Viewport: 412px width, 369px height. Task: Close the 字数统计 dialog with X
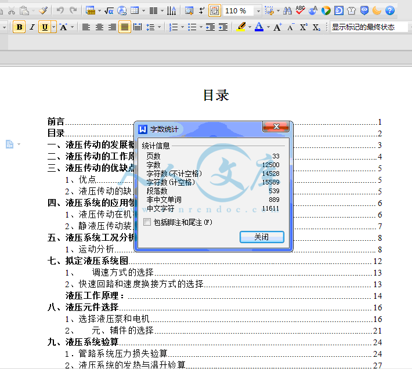click(276, 126)
